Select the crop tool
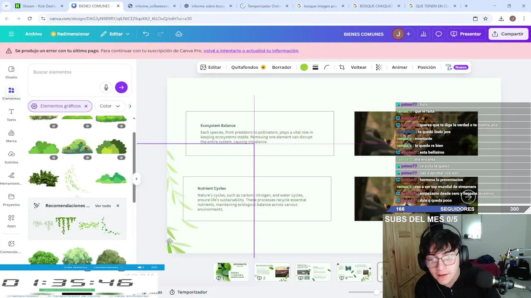The image size is (531, 298). tap(342, 67)
